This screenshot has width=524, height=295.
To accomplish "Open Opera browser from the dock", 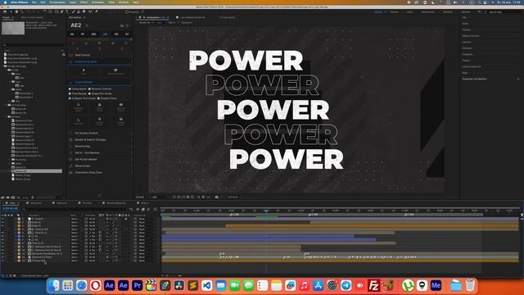I will coord(95,286).
